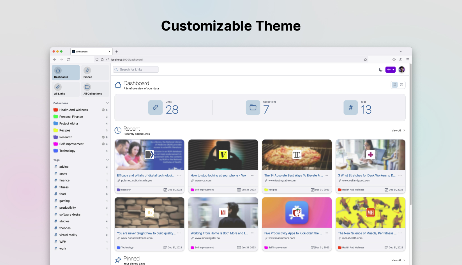The width and height of the screenshot is (462, 265).
Task: Collapse the Collections section chevron
Action: [x=107, y=103]
